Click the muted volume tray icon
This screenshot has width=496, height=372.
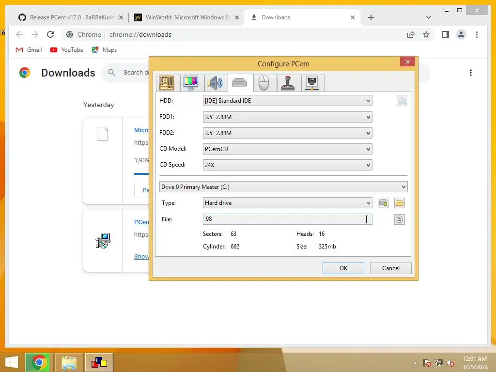(x=450, y=363)
